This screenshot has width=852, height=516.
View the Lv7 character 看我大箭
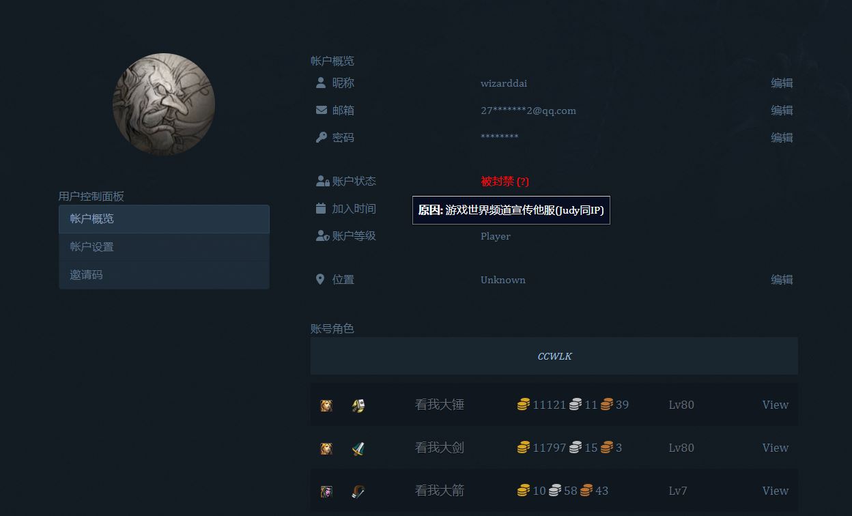pos(775,491)
